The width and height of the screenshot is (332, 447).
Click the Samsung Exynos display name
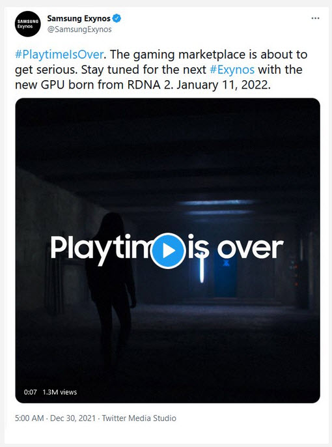click(79, 18)
